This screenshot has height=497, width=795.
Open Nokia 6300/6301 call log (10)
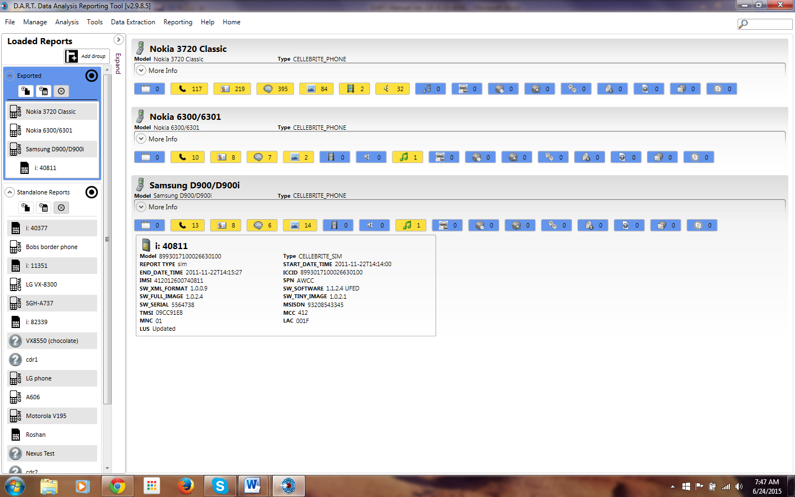point(188,157)
